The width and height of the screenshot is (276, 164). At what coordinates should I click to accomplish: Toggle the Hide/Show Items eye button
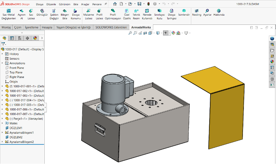[166, 33]
